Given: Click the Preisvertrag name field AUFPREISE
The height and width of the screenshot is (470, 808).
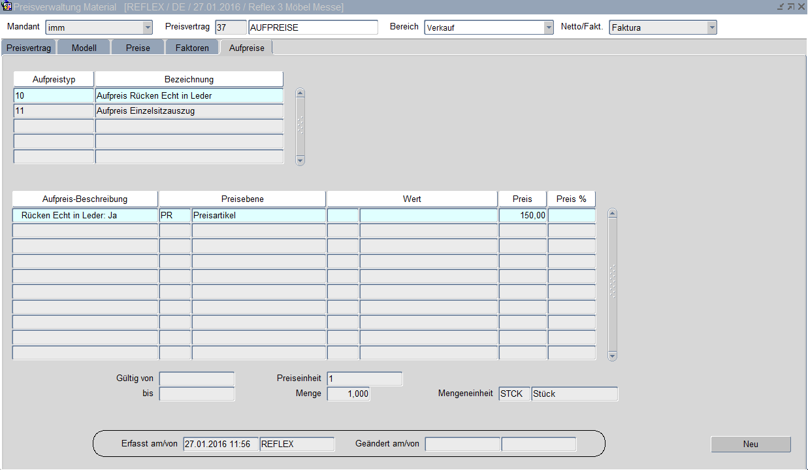Looking at the screenshot, I should [313, 27].
